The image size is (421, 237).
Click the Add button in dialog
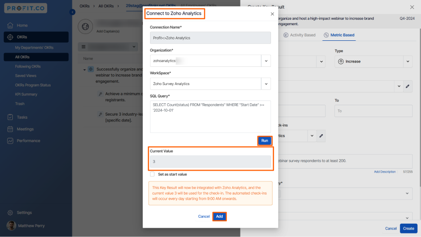219,216
